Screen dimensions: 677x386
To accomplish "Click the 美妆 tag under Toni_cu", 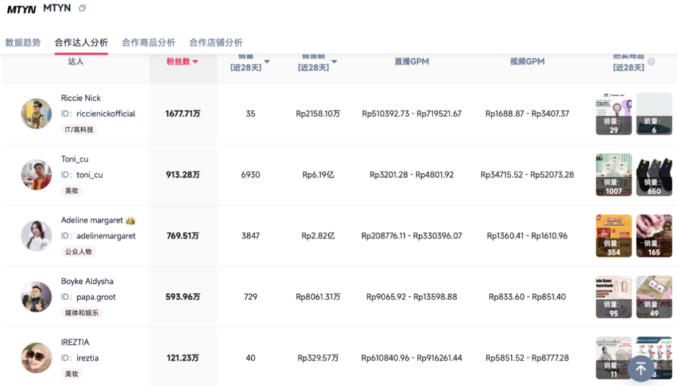I will pos(71,191).
